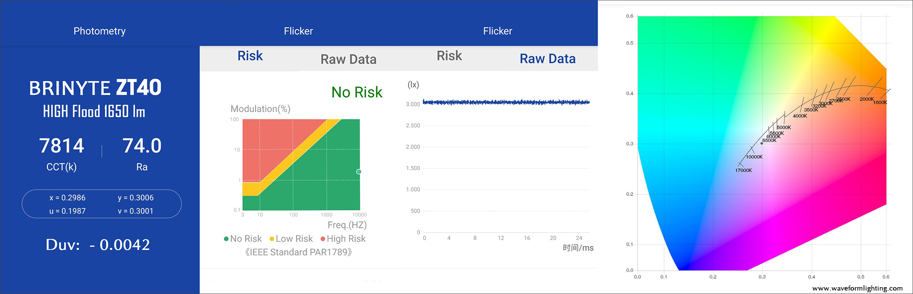Click the Ra value 74.0
913x294 pixels.
click(142, 146)
